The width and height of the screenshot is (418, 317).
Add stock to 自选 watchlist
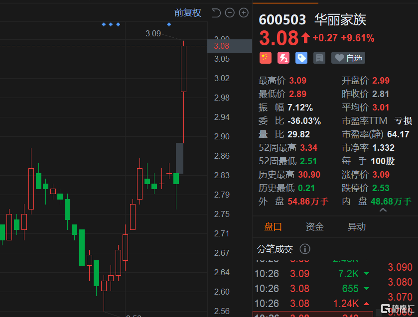pyautogui.click(x=348, y=58)
